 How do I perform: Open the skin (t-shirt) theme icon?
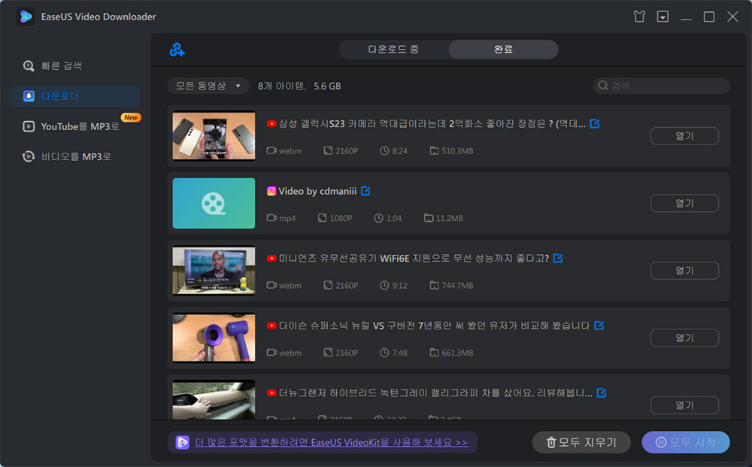(x=638, y=17)
